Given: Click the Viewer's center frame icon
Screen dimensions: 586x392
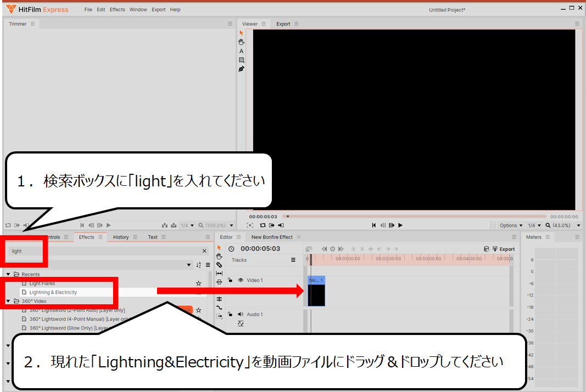Looking at the screenshot, I should click(x=250, y=225).
